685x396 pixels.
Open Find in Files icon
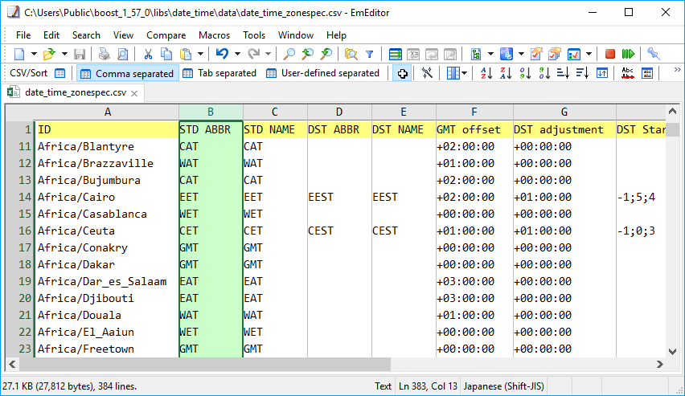(x=351, y=54)
